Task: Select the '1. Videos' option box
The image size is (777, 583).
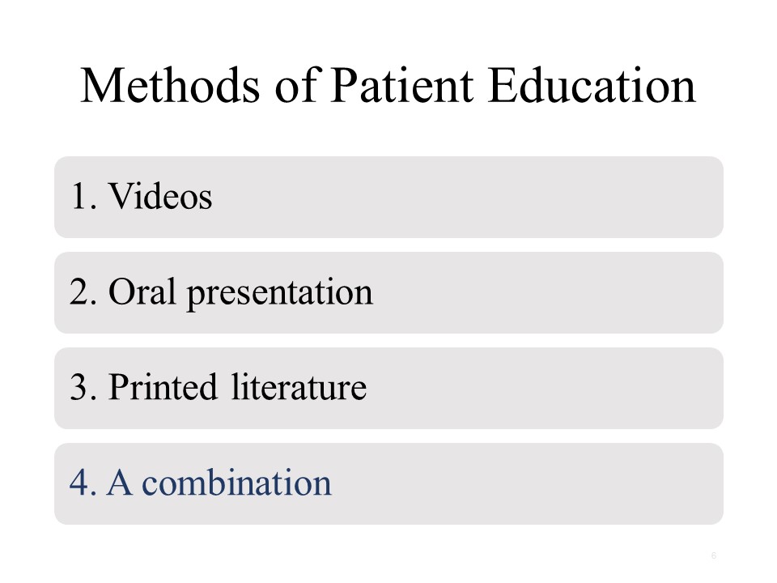Action: (x=388, y=197)
